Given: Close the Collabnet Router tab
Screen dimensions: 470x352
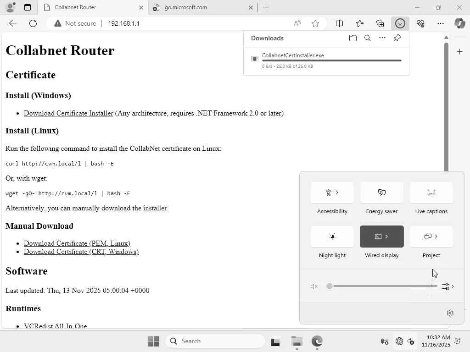Looking at the screenshot, I should (x=141, y=7).
